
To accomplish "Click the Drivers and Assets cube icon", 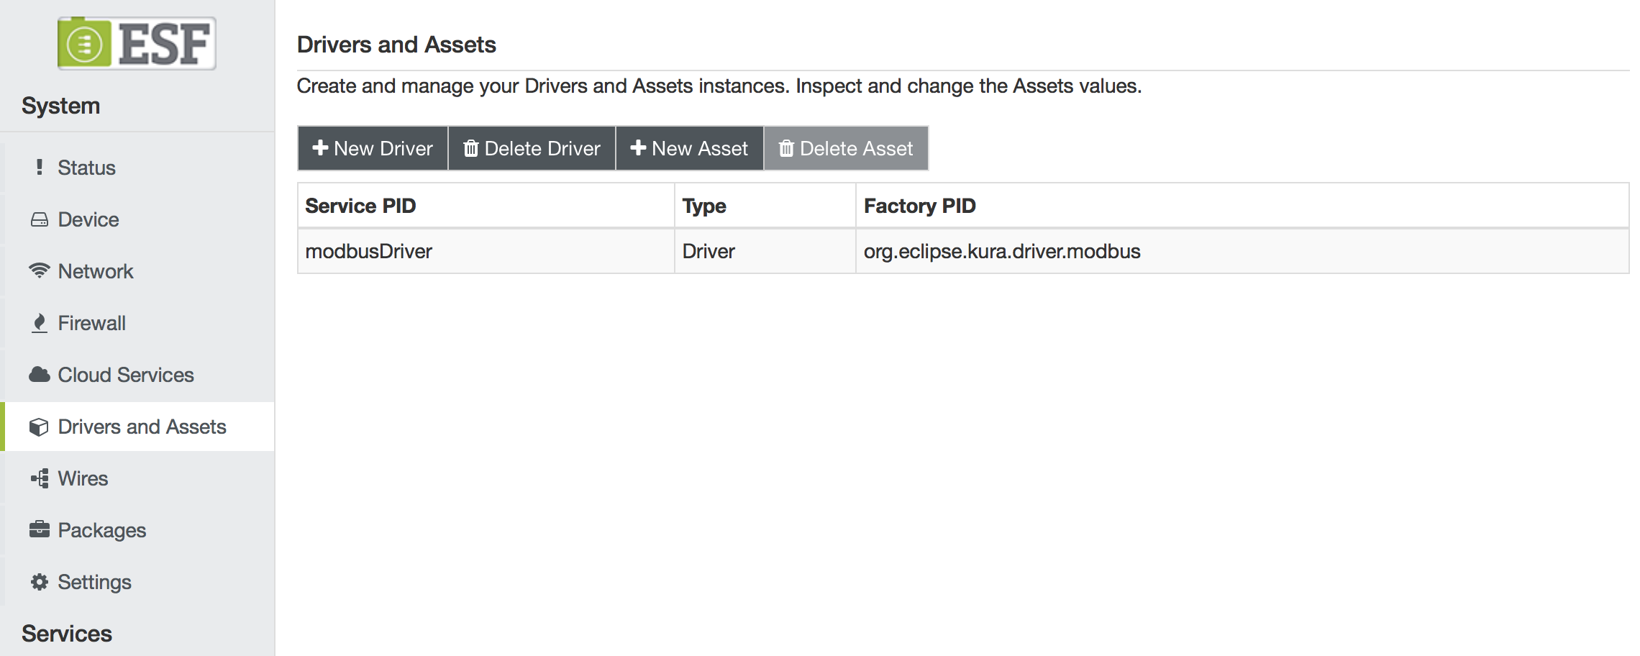I will tap(39, 427).
